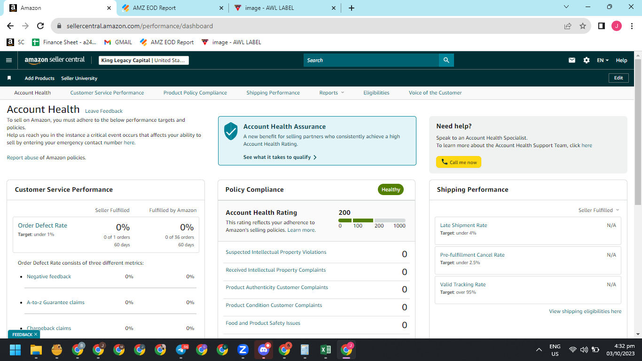Go forward with the browser arrow
The height and width of the screenshot is (361, 642).
tap(25, 26)
